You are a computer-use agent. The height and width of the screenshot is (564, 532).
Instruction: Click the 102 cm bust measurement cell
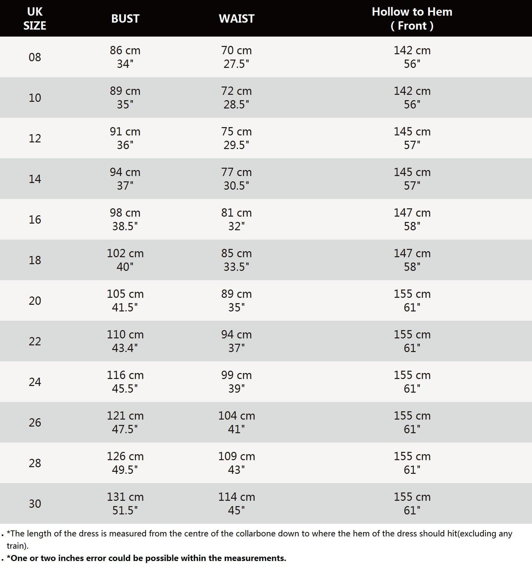pyautogui.click(x=125, y=260)
